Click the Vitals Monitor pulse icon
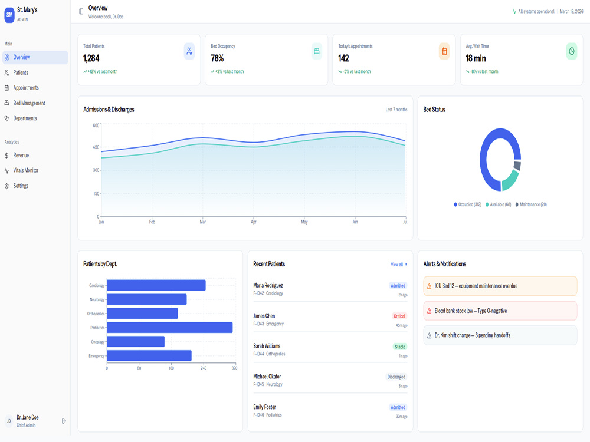590x442 pixels. pos(6,171)
